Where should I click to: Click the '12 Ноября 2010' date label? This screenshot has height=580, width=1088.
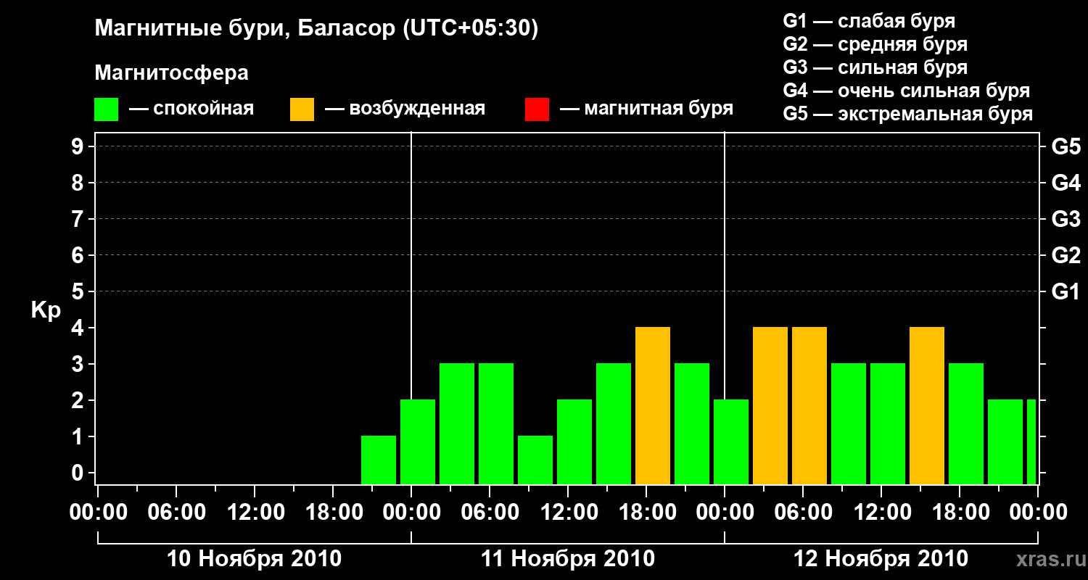tap(881, 559)
